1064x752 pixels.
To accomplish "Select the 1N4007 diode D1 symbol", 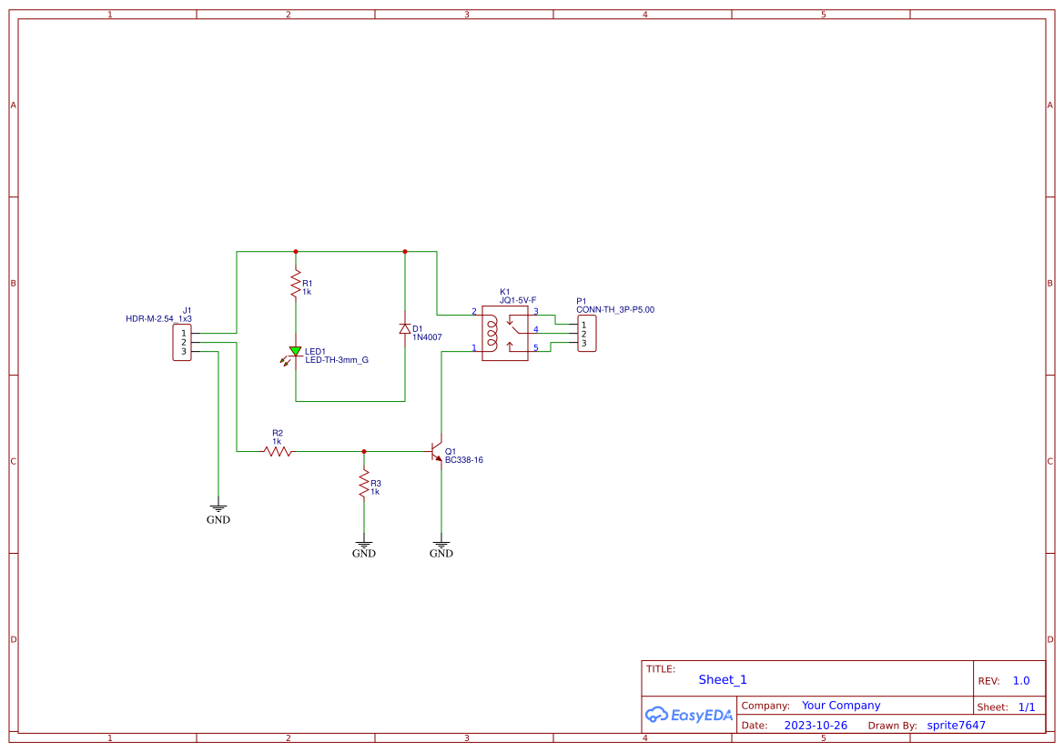I will (x=405, y=330).
